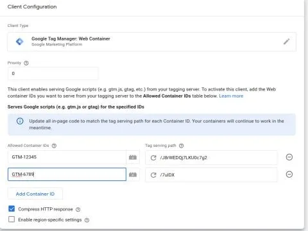
Task: Click the GTM-12345 container ID field
Action: (67, 157)
